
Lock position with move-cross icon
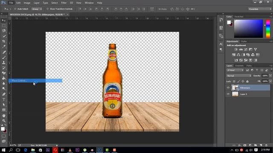coord(243,81)
